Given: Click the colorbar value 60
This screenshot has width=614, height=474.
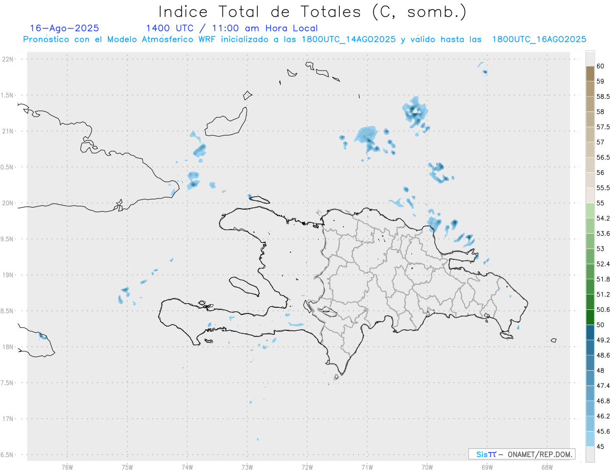Looking at the screenshot, I should click(x=600, y=66).
